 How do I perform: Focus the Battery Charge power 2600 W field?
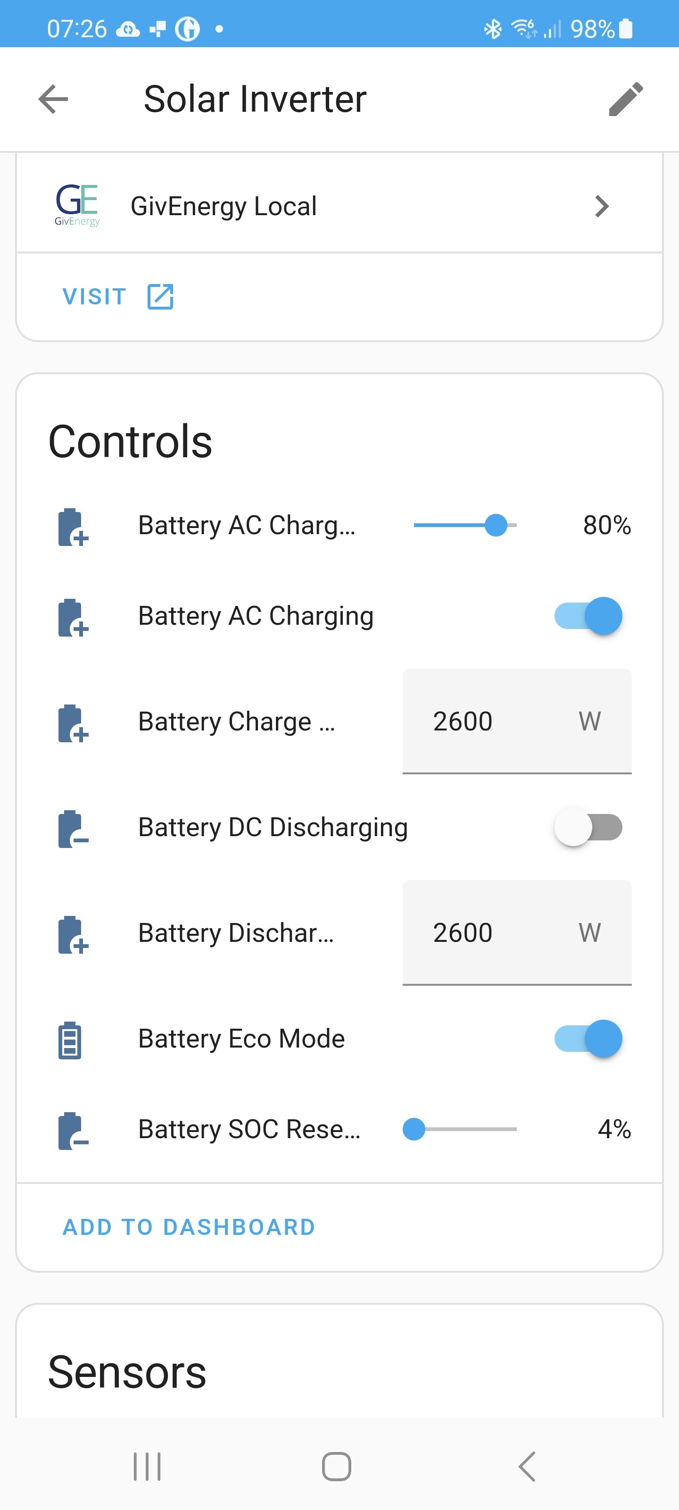pyautogui.click(x=517, y=721)
